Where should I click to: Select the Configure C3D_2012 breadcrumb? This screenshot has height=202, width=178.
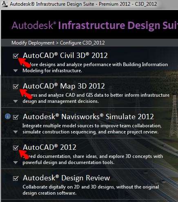[82, 43]
